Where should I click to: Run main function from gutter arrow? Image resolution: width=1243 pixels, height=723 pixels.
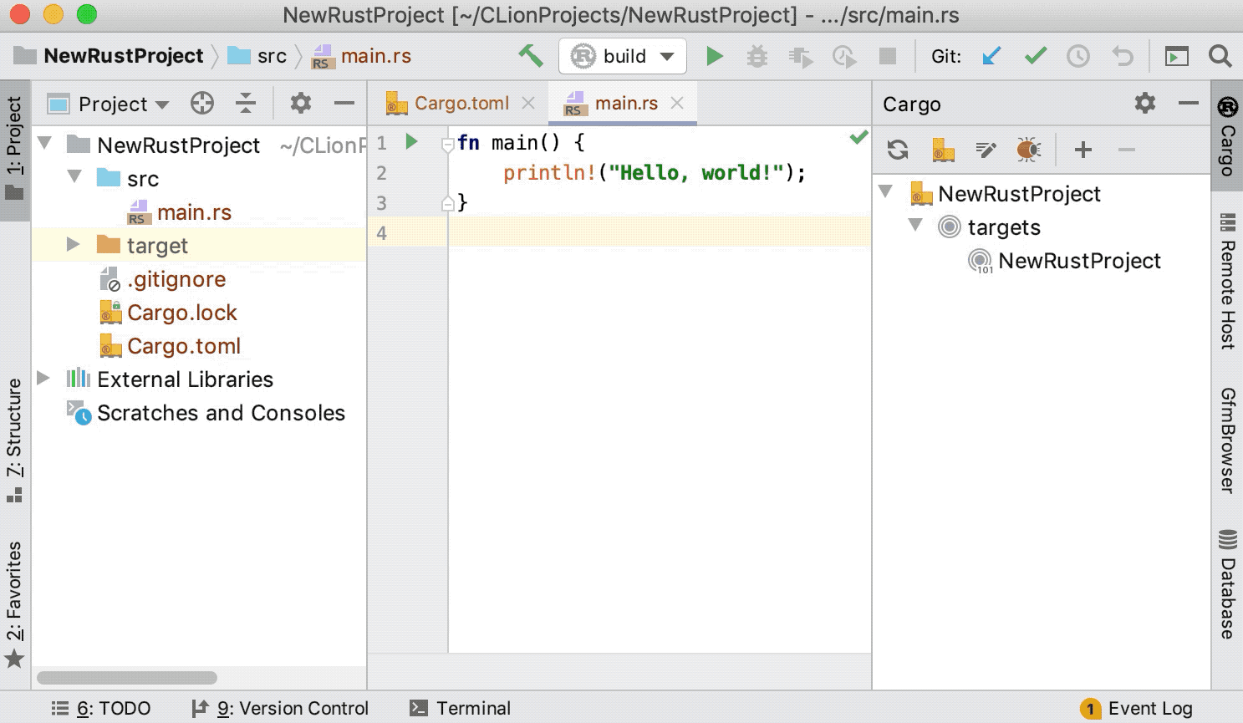pos(411,141)
